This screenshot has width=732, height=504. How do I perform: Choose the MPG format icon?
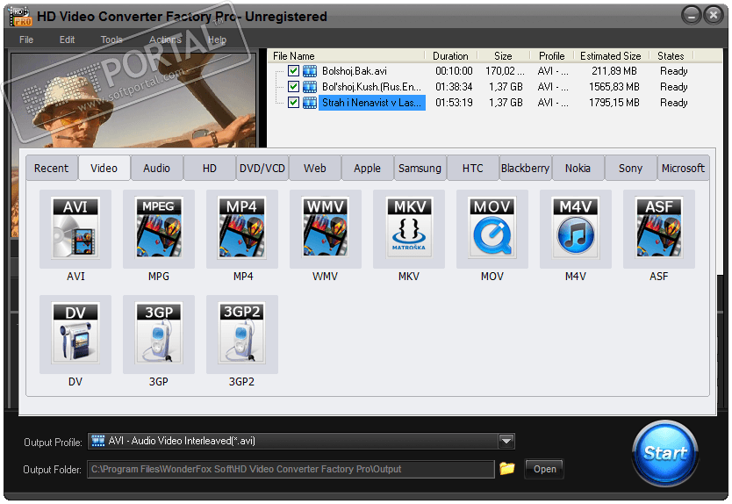(159, 228)
